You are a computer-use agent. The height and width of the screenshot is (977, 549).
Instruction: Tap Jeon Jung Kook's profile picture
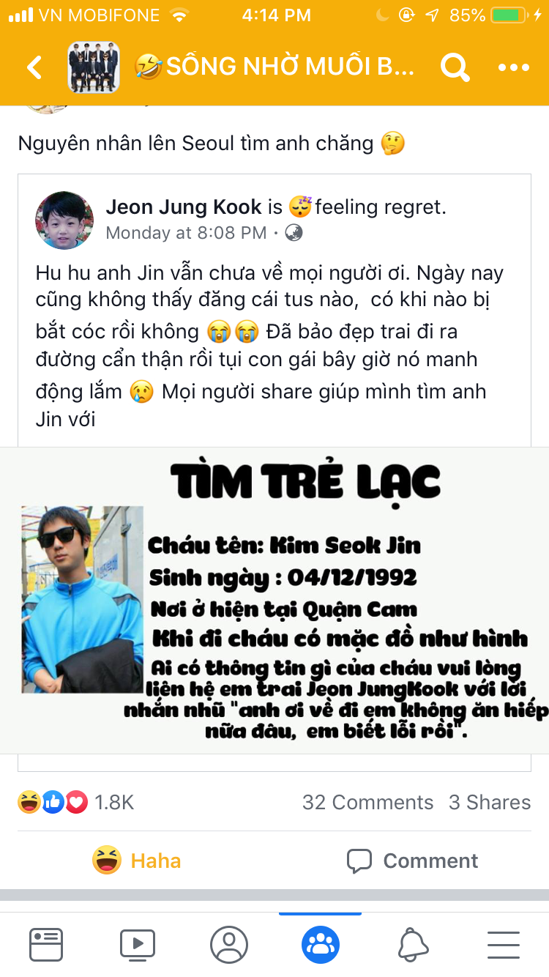click(x=64, y=220)
